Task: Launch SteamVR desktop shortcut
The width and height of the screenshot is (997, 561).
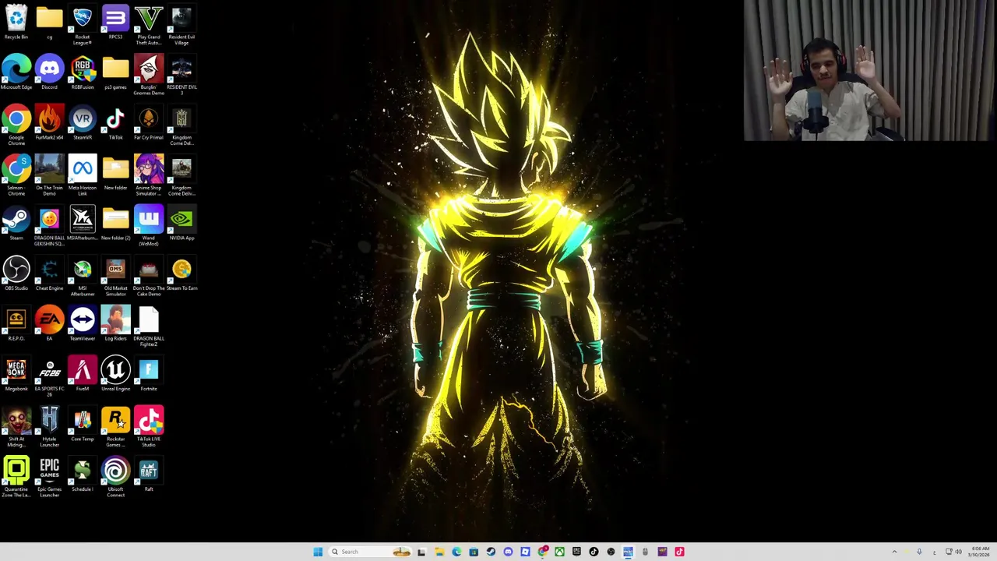Action: pyautogui.click(x=83, y=123)
